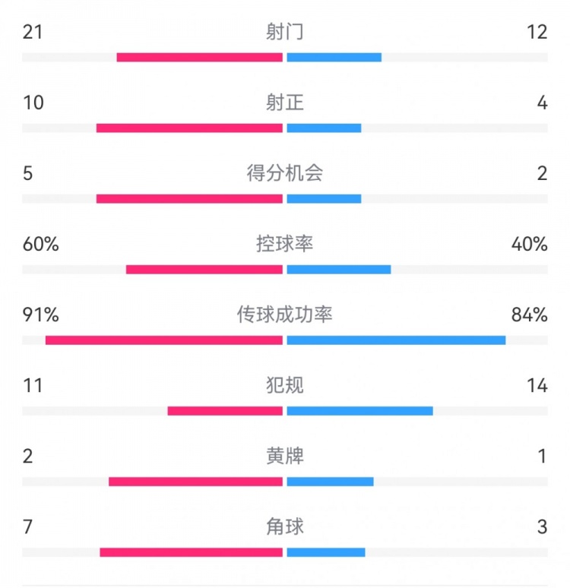Click the 控球率 stat label
This screenshot has height=588, width=570.
(x=285, y=244)
